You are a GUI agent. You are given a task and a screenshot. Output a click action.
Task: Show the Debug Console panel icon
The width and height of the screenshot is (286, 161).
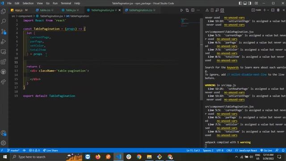click(217, 10)
